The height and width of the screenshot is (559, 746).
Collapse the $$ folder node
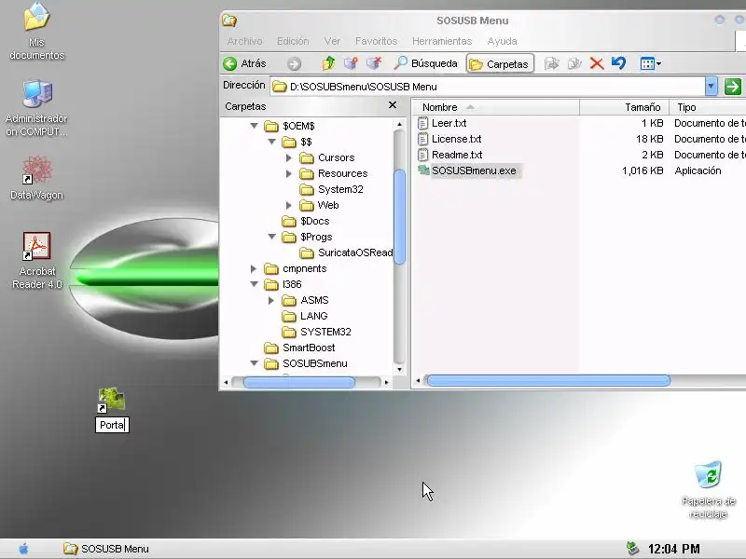[x=271, y=142]
